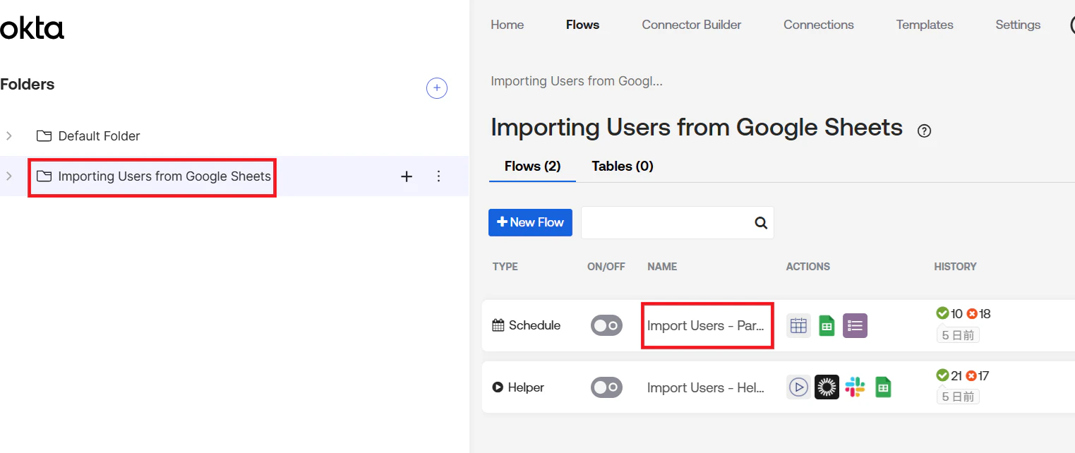Image resolution: width=1075 pixels, height=453 pixels.
Task: Click the table action icon in the Schedule row
Action: [x=798, y=325]
